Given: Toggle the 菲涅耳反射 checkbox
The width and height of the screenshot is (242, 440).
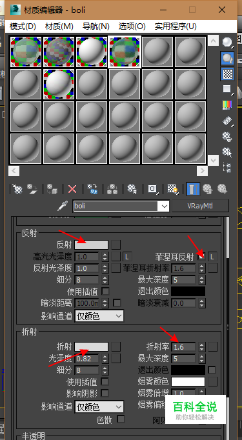Looking at the screenshot, I should (201, 257).
